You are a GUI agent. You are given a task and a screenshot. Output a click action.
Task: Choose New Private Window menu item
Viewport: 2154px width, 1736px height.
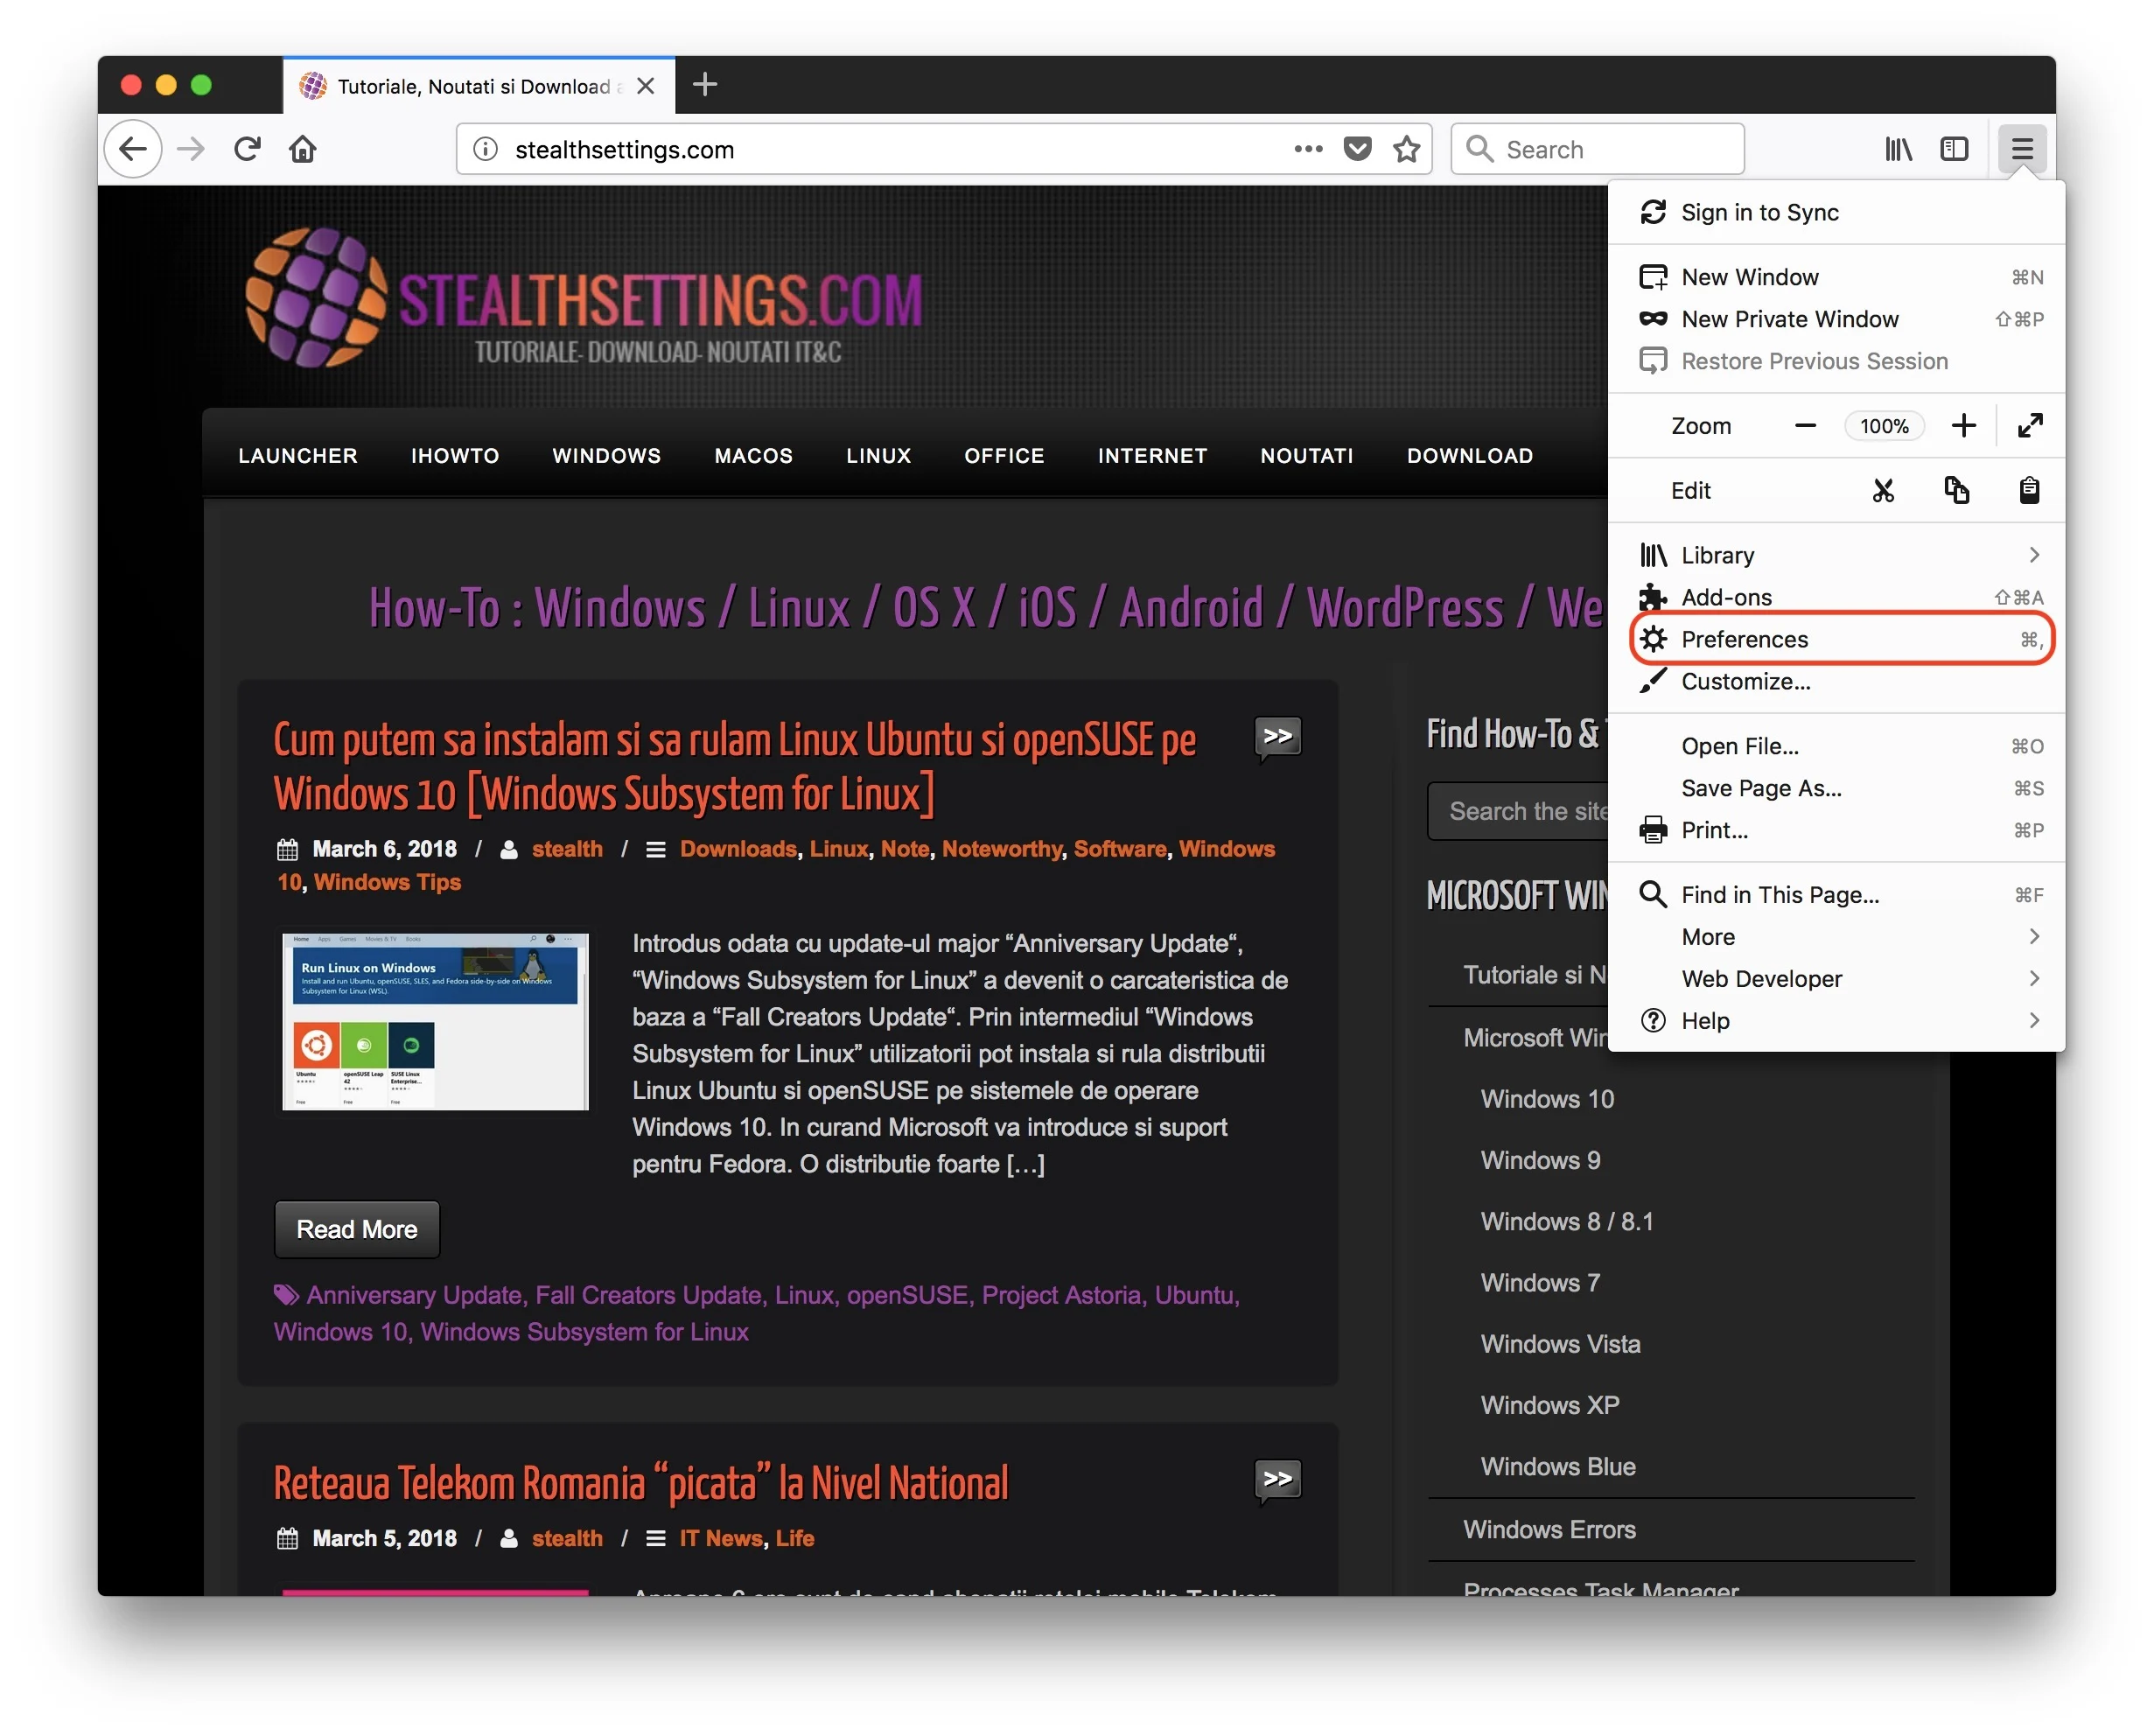coord(1789,319)
